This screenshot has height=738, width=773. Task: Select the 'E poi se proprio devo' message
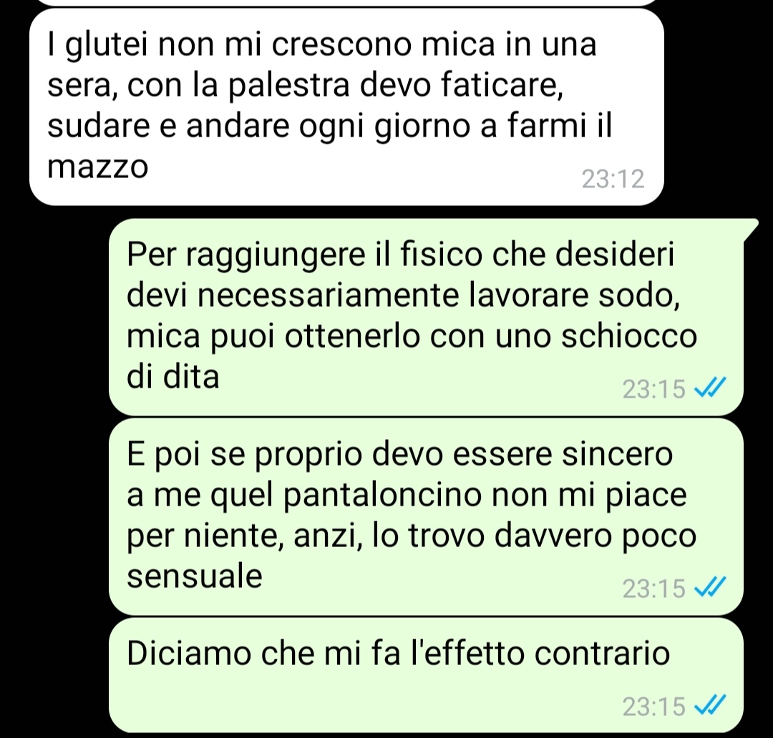click(426, 516)
